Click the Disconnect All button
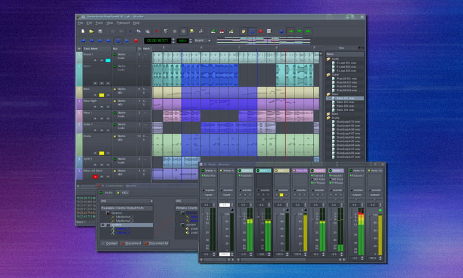This screenshot has width=463, height=278. coord(157,243)
